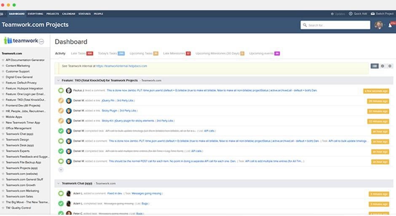Star the Teamwork Design project
The width and height of the screenshot is (396, 216).
click(x=3, y=140)
